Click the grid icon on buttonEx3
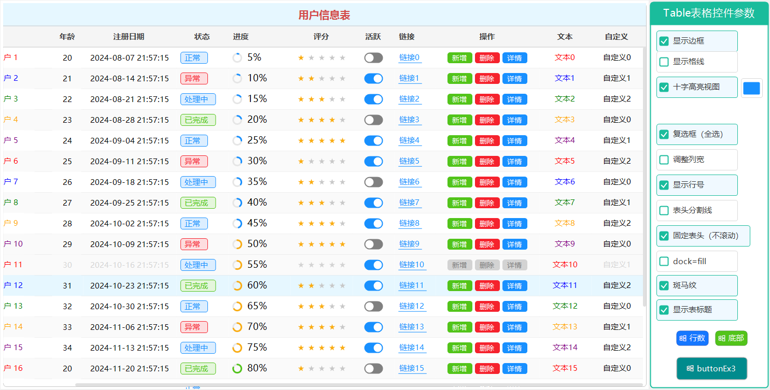Image resolution: width=770 pixels, height=390 pixels. pyautogui.click(x=690, y=369)
